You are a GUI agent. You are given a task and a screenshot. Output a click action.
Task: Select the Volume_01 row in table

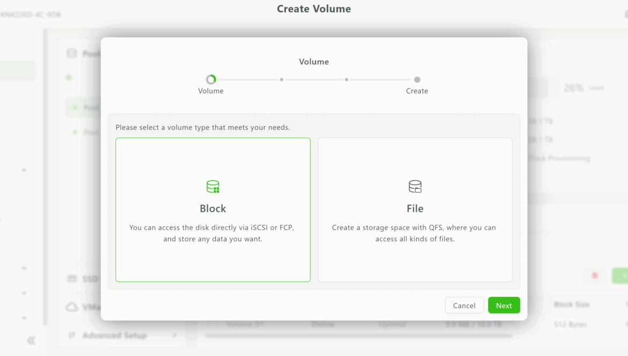(246, 324)
